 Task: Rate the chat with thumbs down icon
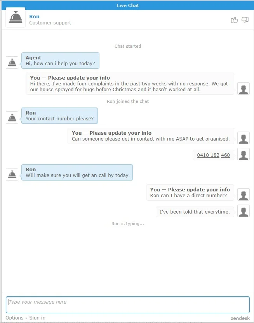point(245,20)
